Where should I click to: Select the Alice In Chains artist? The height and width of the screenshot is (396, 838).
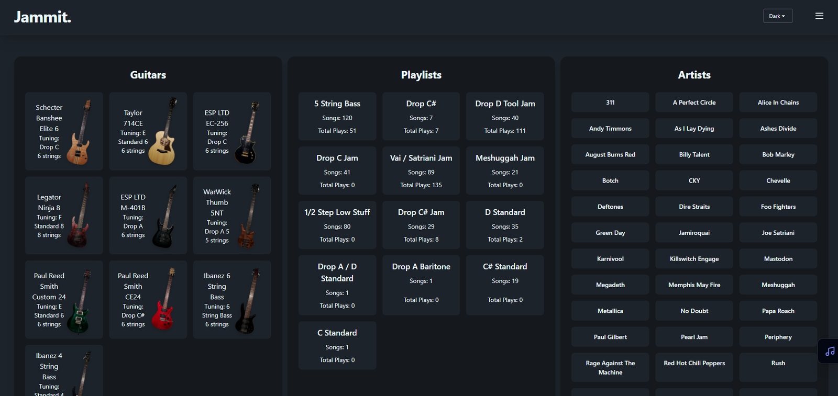778,103
